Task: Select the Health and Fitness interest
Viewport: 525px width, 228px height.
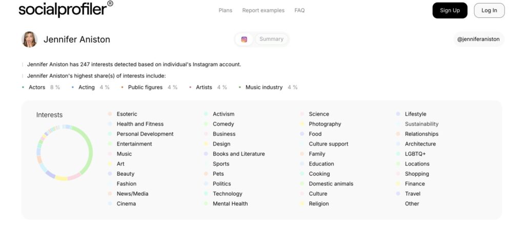Action: coord(140,124)
